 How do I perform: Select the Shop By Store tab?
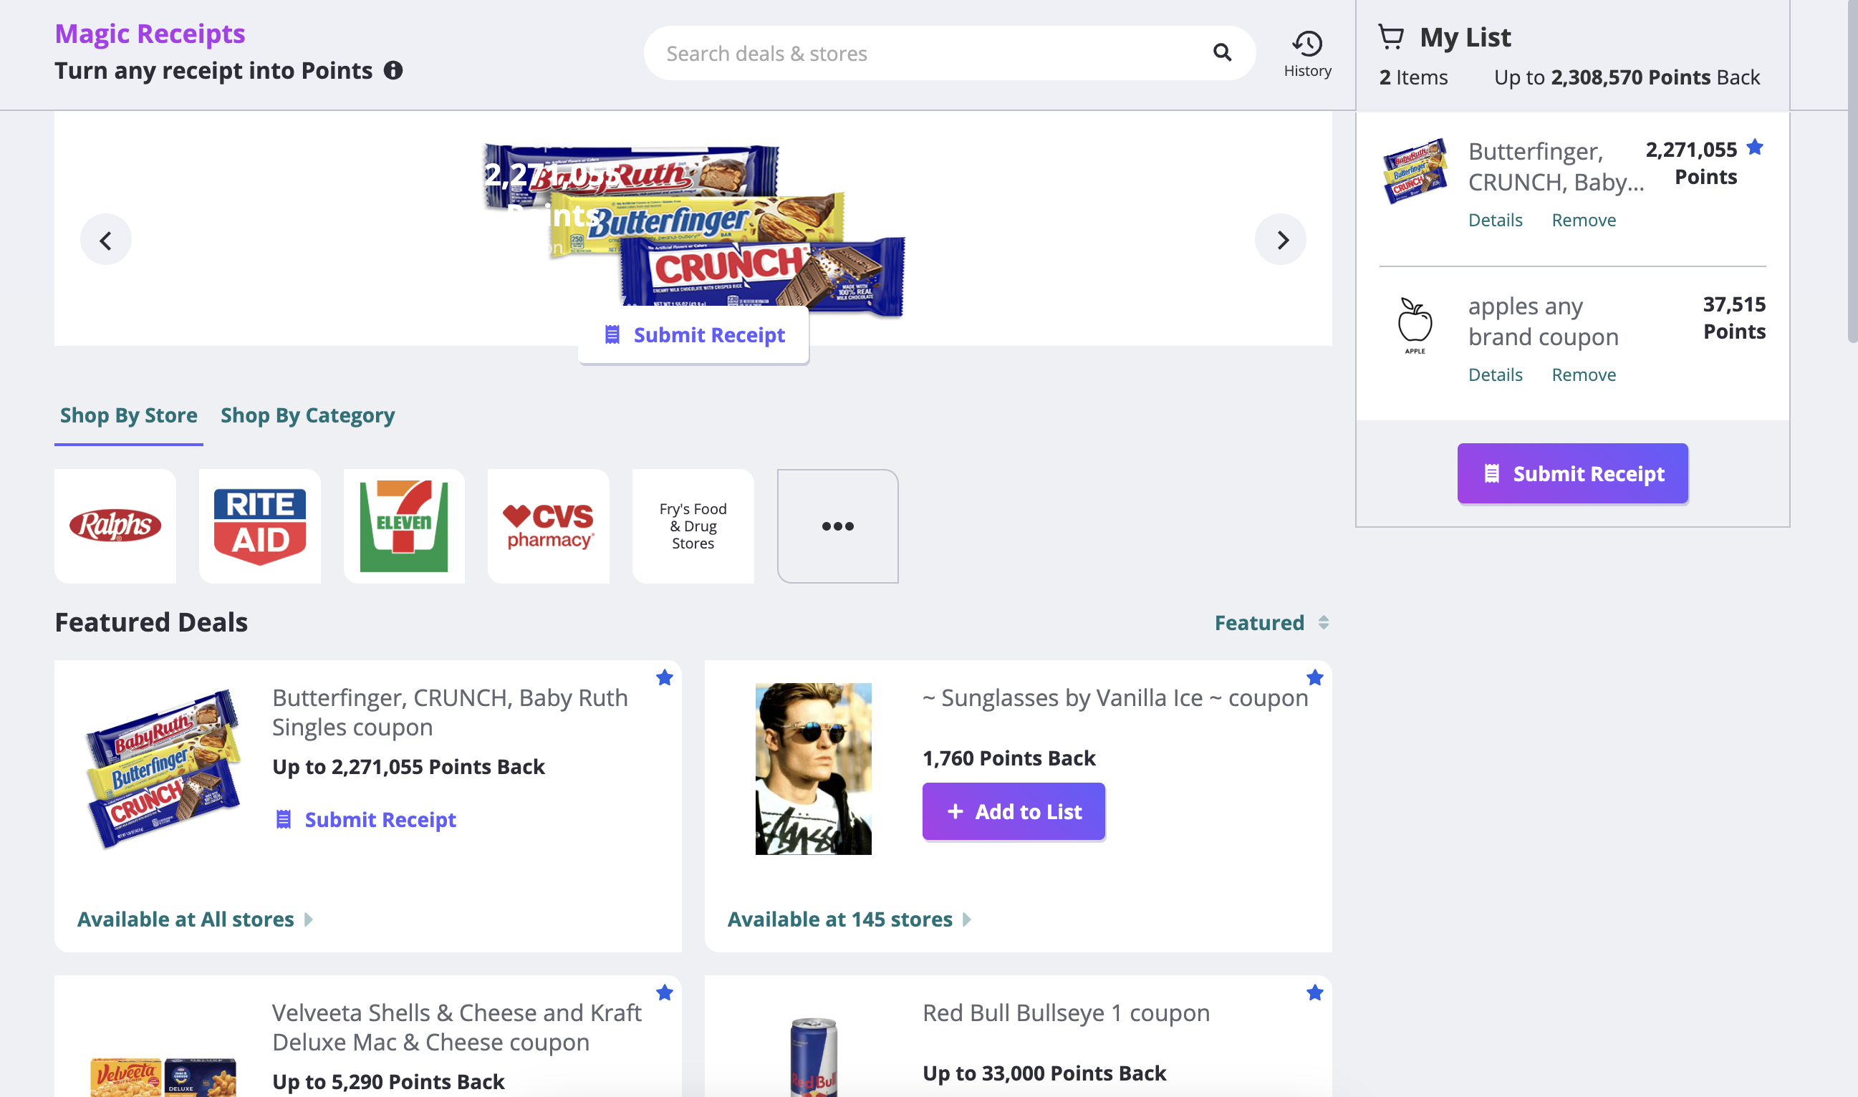click(x=128, y=415)
